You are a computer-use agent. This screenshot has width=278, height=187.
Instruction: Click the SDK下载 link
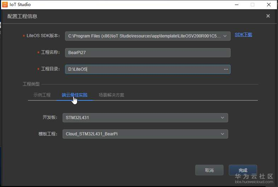(243, 35)
